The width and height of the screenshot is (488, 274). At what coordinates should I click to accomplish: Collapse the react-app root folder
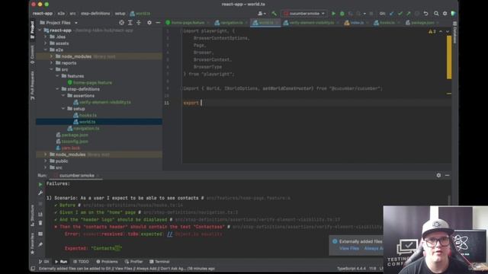tap(40, 30)
